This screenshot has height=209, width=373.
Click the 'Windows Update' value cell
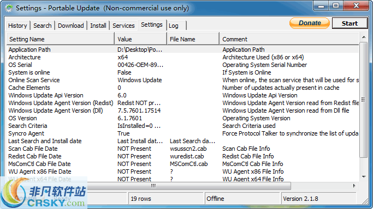(140, 80)
